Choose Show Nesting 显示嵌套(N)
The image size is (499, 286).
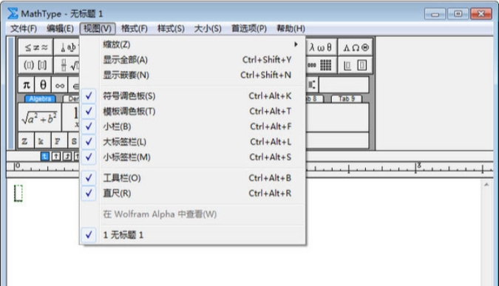(193, 75)
